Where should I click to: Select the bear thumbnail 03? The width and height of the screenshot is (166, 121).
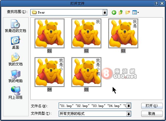coord(123,33)
